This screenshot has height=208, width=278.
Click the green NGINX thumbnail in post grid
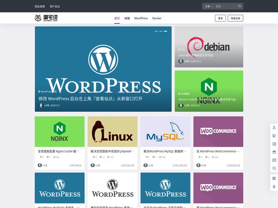pos(59,132)
